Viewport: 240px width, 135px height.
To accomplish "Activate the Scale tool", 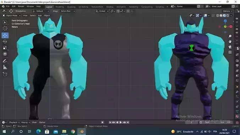I will [5, 48].
